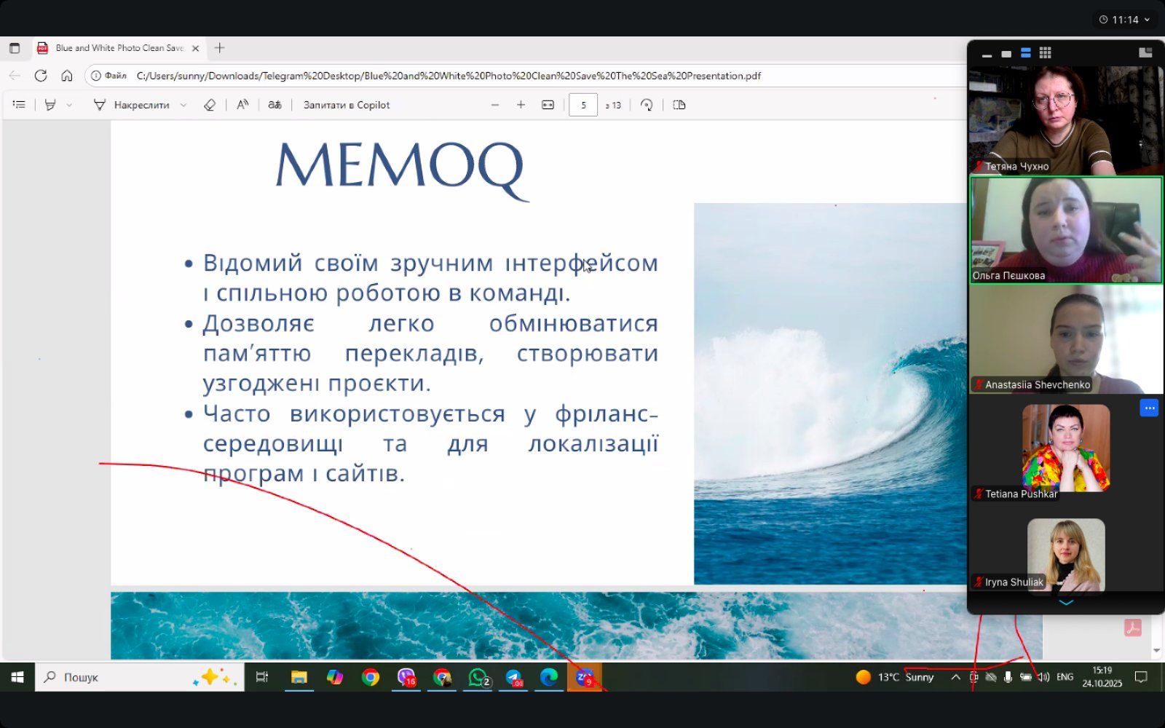Select the eraser tool in PDF toolbar
The height and width of the screenshot is (728, 1165).
tap(210, 105)
